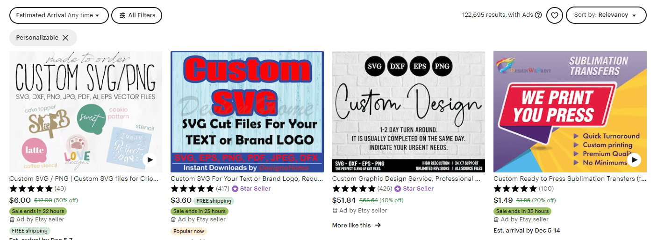Click the (417) review count

(223, 189)
